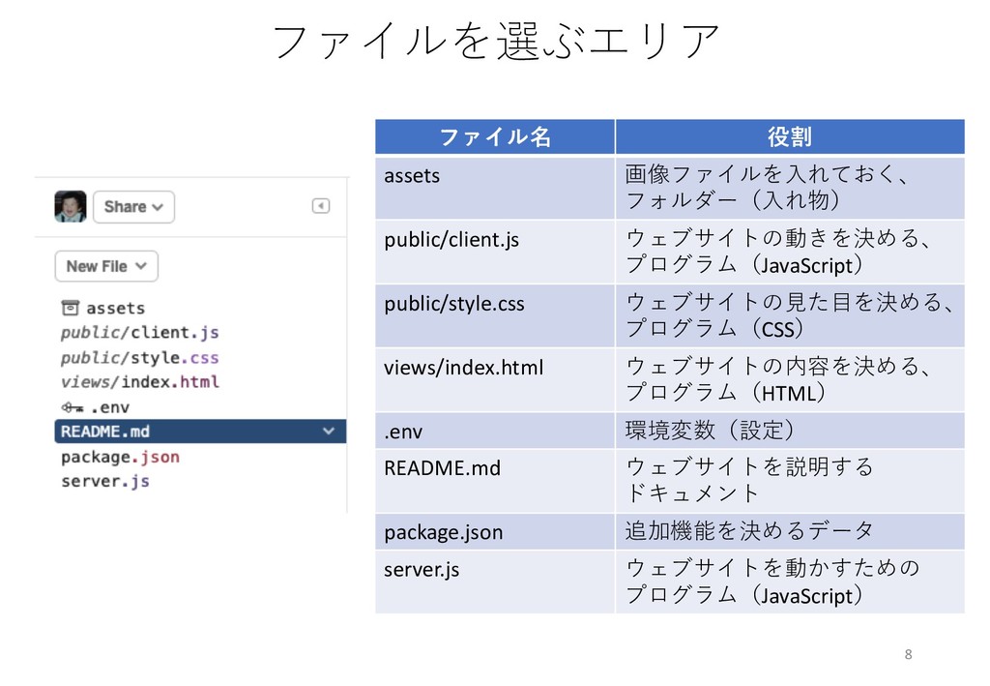Image resolution: width=990 pixels, height=686 pixels.
Task: Select the highlighted README.md file
Action: [x=106, y=432]
